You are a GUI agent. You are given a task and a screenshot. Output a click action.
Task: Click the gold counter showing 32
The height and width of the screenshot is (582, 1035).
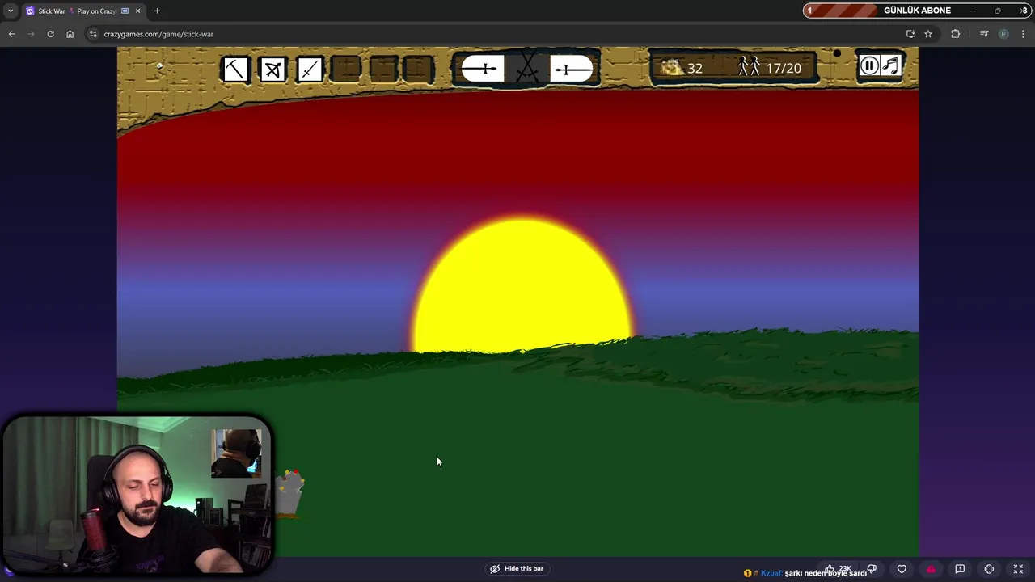682,68
